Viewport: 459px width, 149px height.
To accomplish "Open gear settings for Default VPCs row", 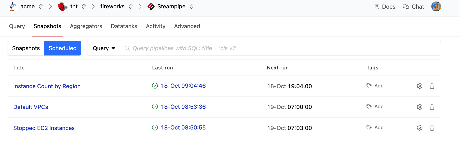I will 420,107.
